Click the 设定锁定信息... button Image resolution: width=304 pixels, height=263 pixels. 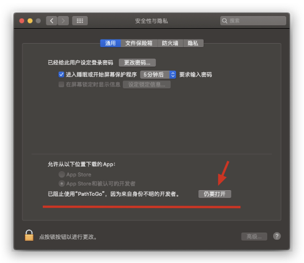click(147, 84)
